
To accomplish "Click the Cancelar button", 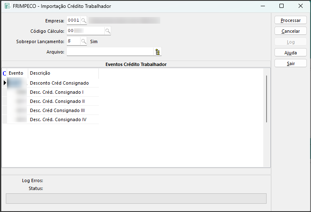I will pos(291,31).
